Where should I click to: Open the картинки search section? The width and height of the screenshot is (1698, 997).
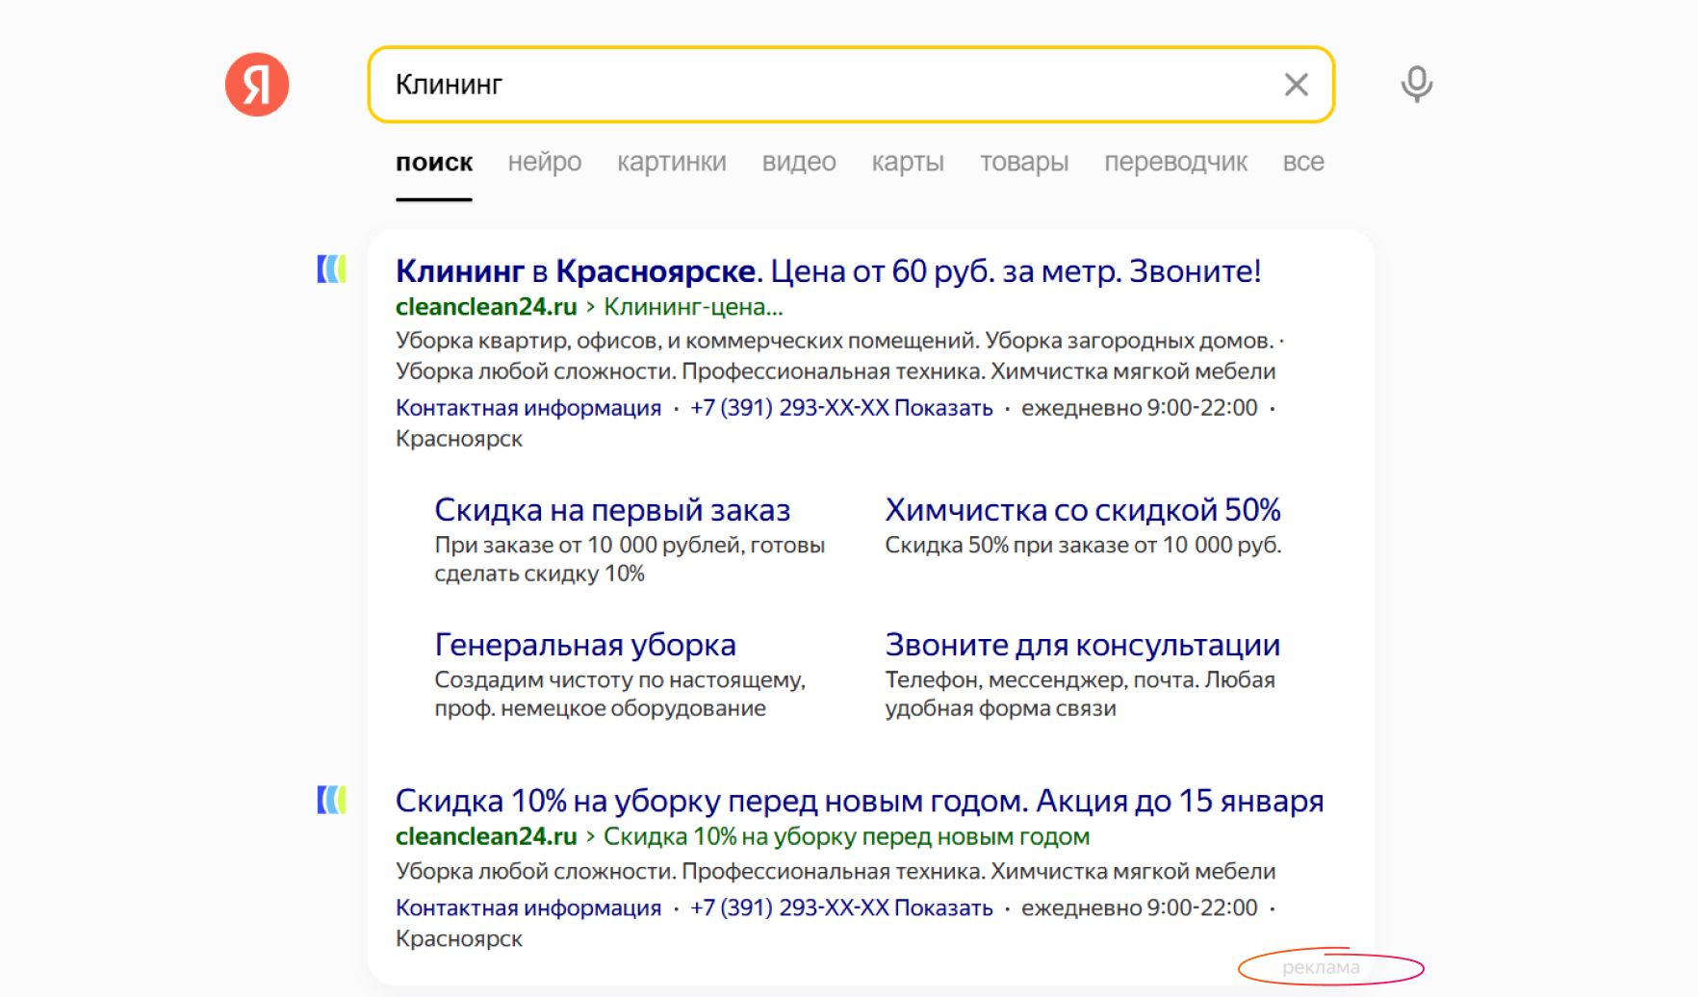pos(671,162)
